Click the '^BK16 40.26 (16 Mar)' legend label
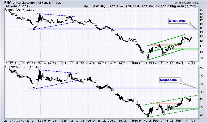The width and height of the screenshot is (207, 123). pyautogui.click(x=25, y=67)
